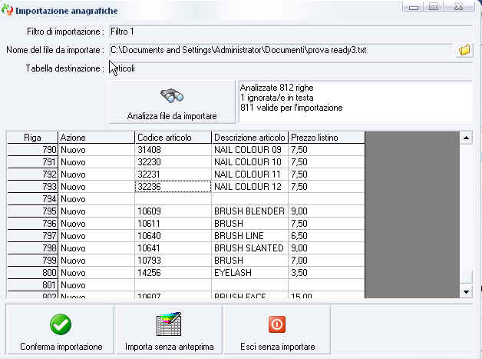
Task: Select the cell with code 31408
Action: pyautogui.click(x=173, y=150)
